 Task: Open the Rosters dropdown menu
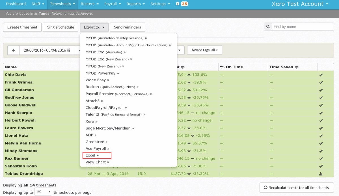click(x=90, y=4)
